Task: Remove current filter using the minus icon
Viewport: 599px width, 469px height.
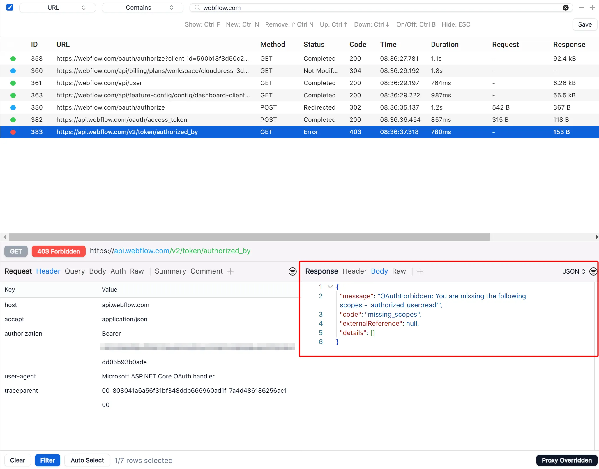Action: click(x=581, y=8)
